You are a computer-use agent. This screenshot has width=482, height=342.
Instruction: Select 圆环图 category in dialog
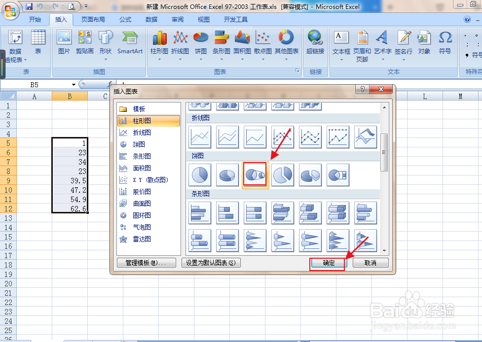pyautogui.click(x=149, y=215)
